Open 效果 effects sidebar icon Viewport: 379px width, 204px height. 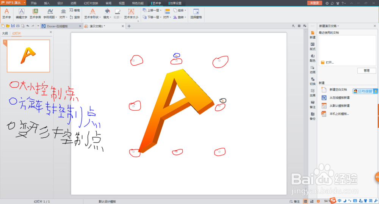pos(313,93)
